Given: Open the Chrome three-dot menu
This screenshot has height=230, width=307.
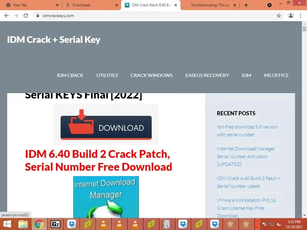Looking at the screenshot, I should (x=300, y=16).
